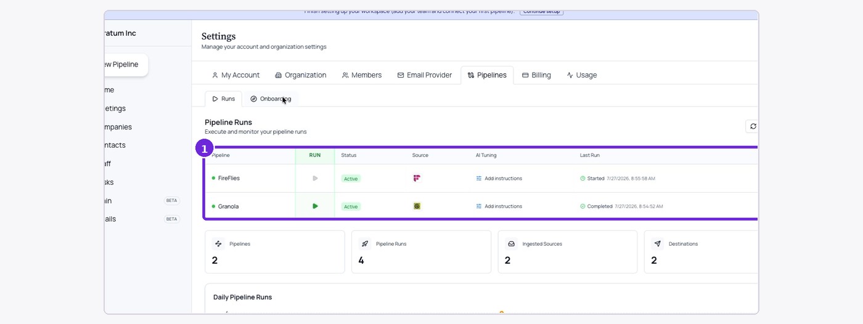
Task: Click the AI tuning icon for Granola
Action: click(479, 206)
